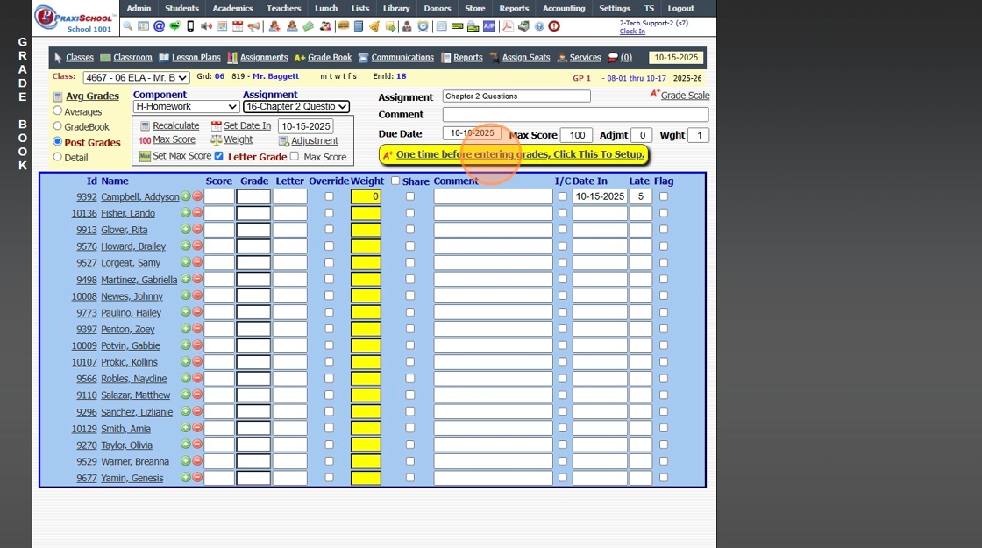This screenshot has height=548, width=982.
Task: Click red minus icon for Yamin, Genesis
Action: click(x=197, y=477)
